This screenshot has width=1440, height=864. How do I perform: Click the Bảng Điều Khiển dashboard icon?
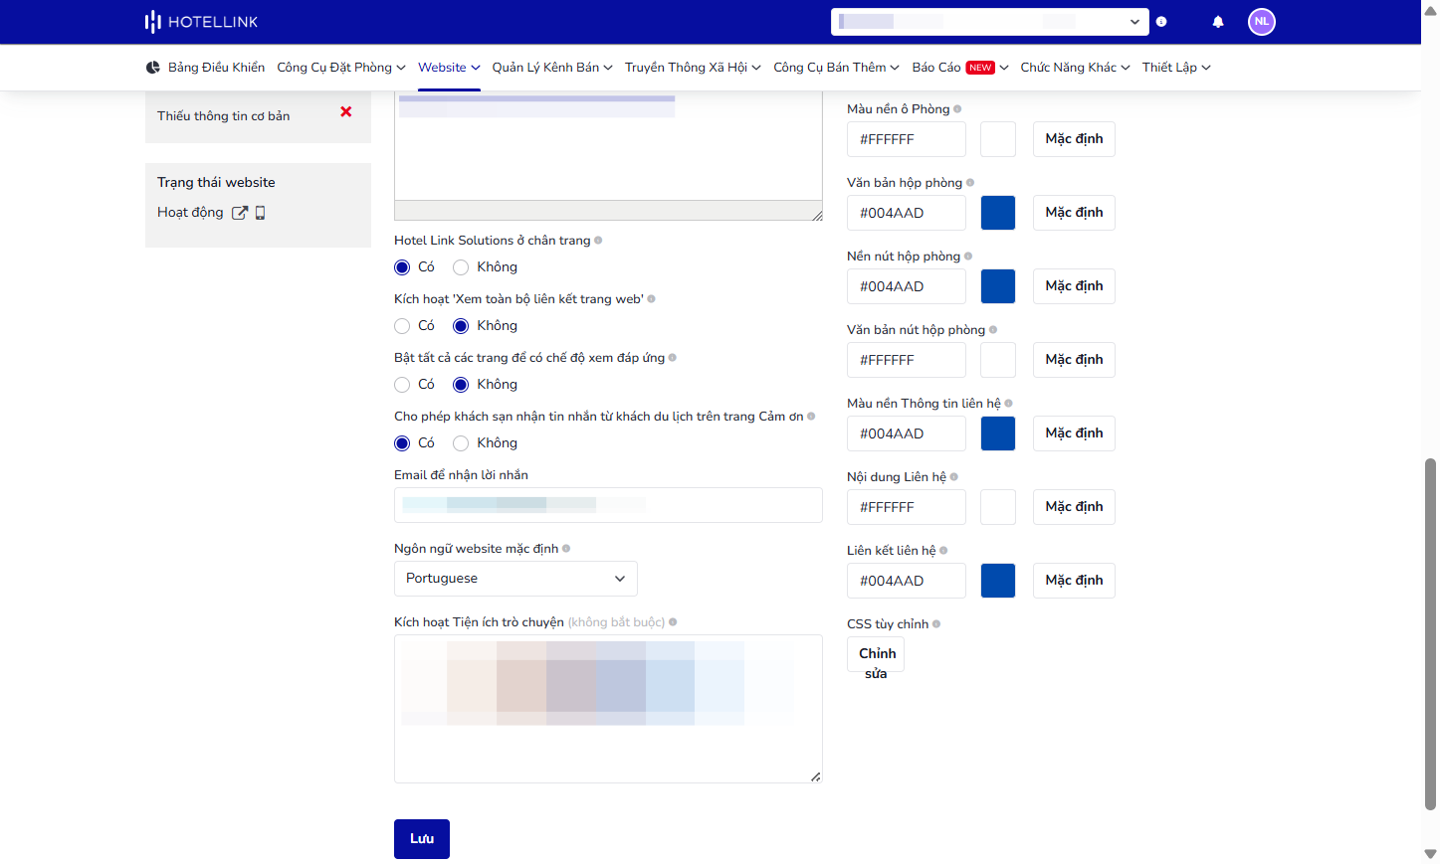click(x=153, y=68)
